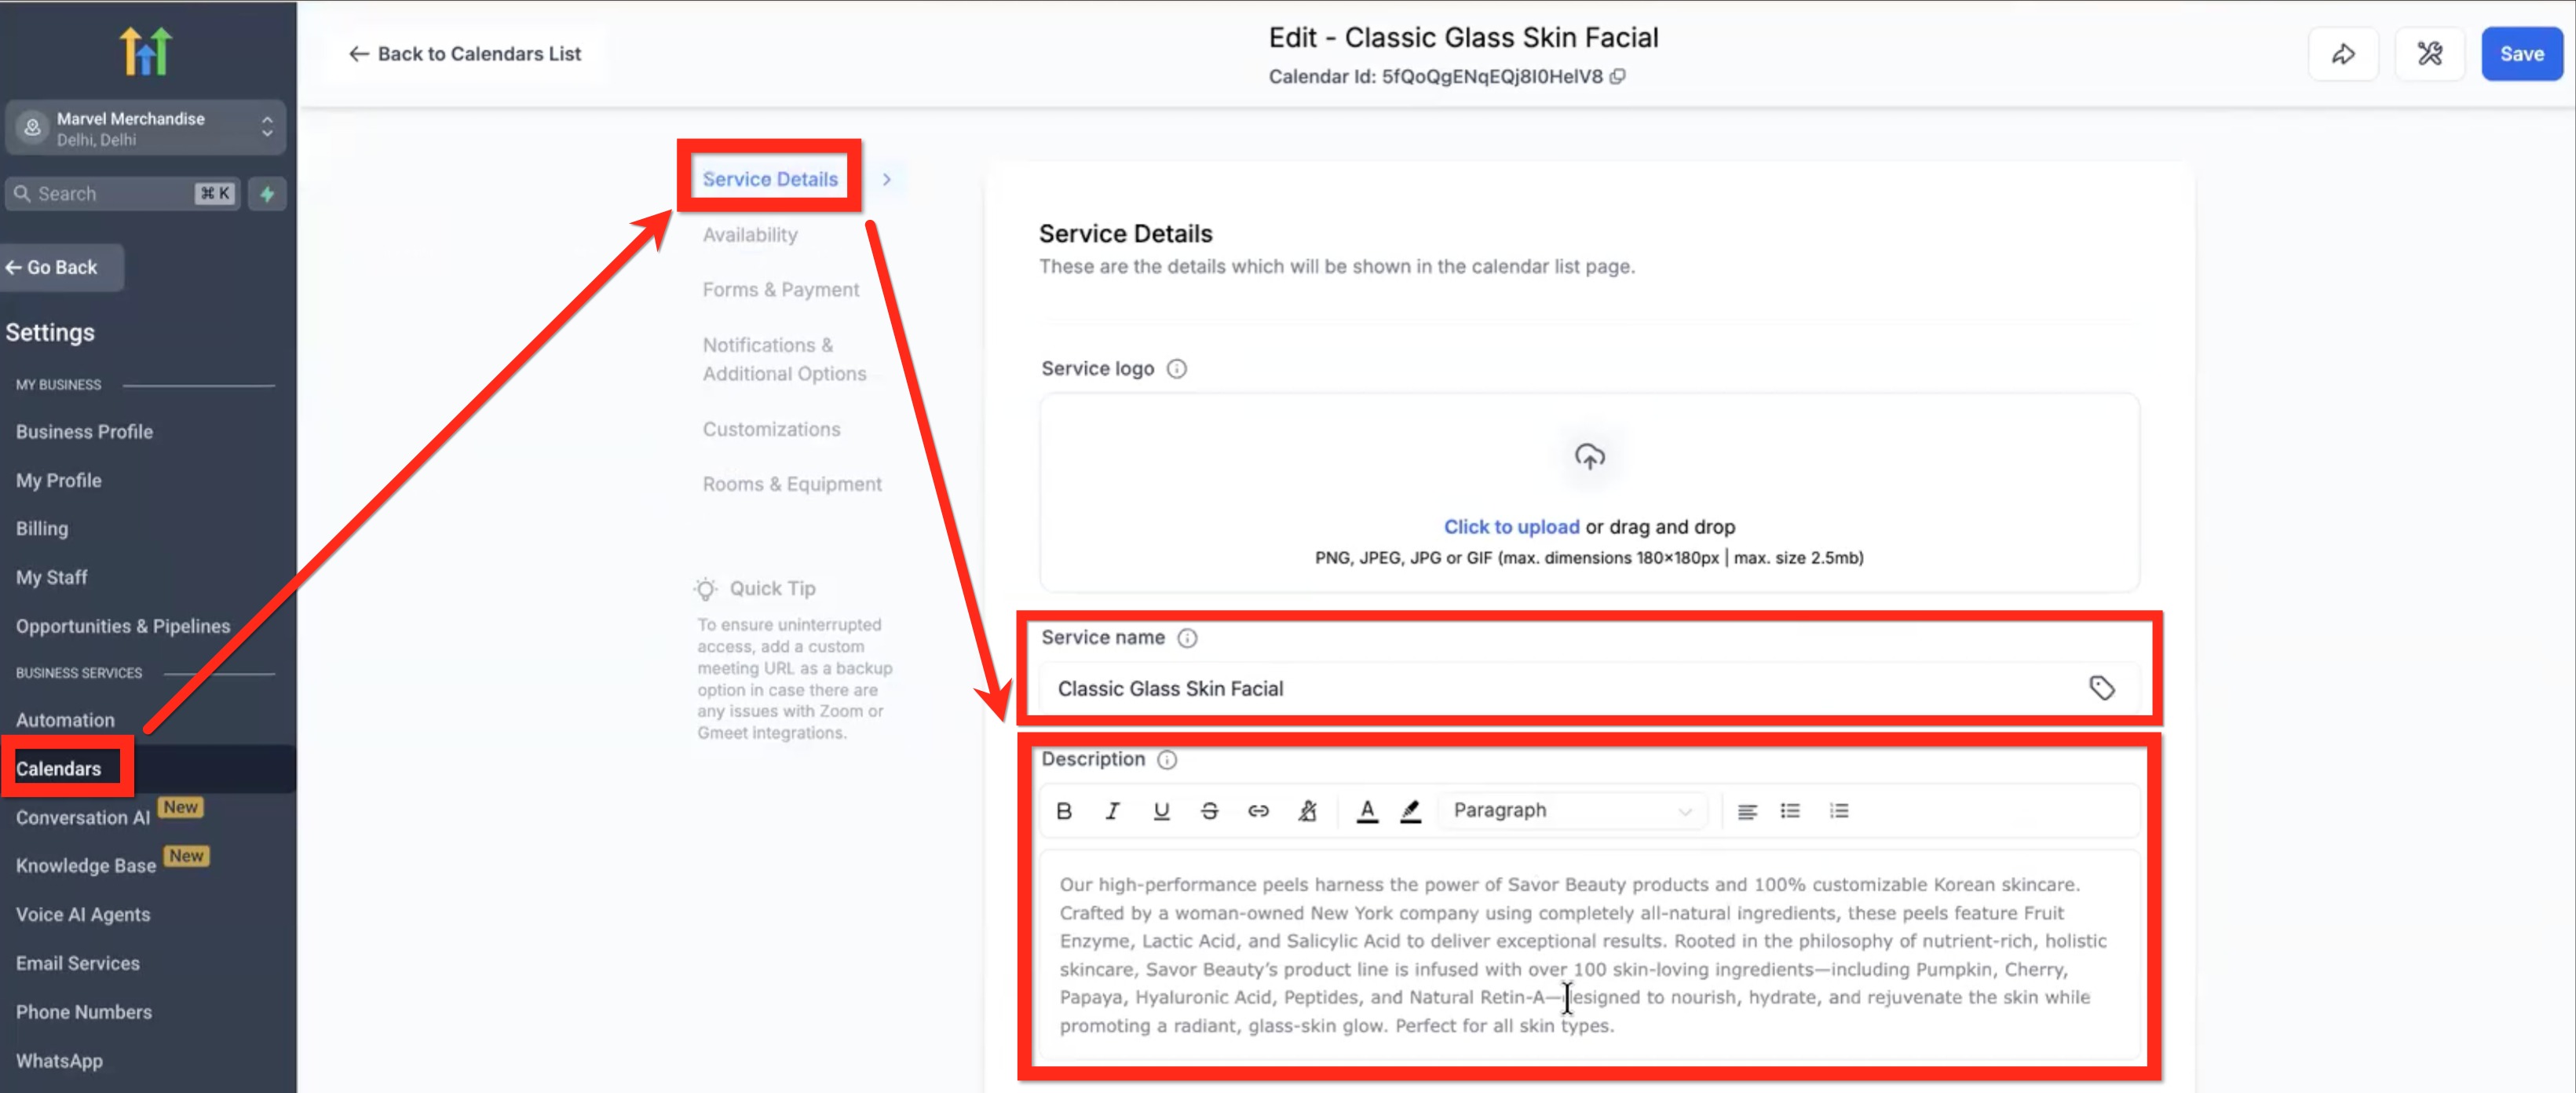This screenshot has height=1093, width=2576.
Task: Open the tools icon beside Save
Action: coord(2430,54)
